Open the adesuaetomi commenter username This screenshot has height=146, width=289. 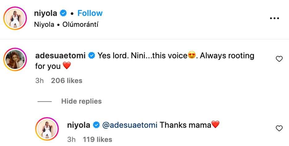pos(61,56)
